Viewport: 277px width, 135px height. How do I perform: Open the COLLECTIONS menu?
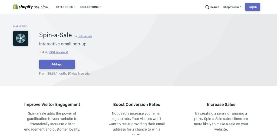pos(89,7)
